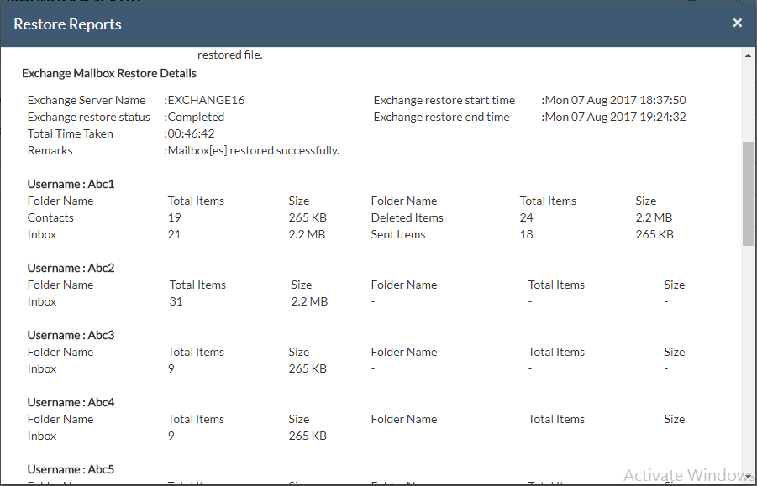Click the Exchange Server Name label
Image resolution: width=757 pixels, height=486 pixels.
point(87,100)
